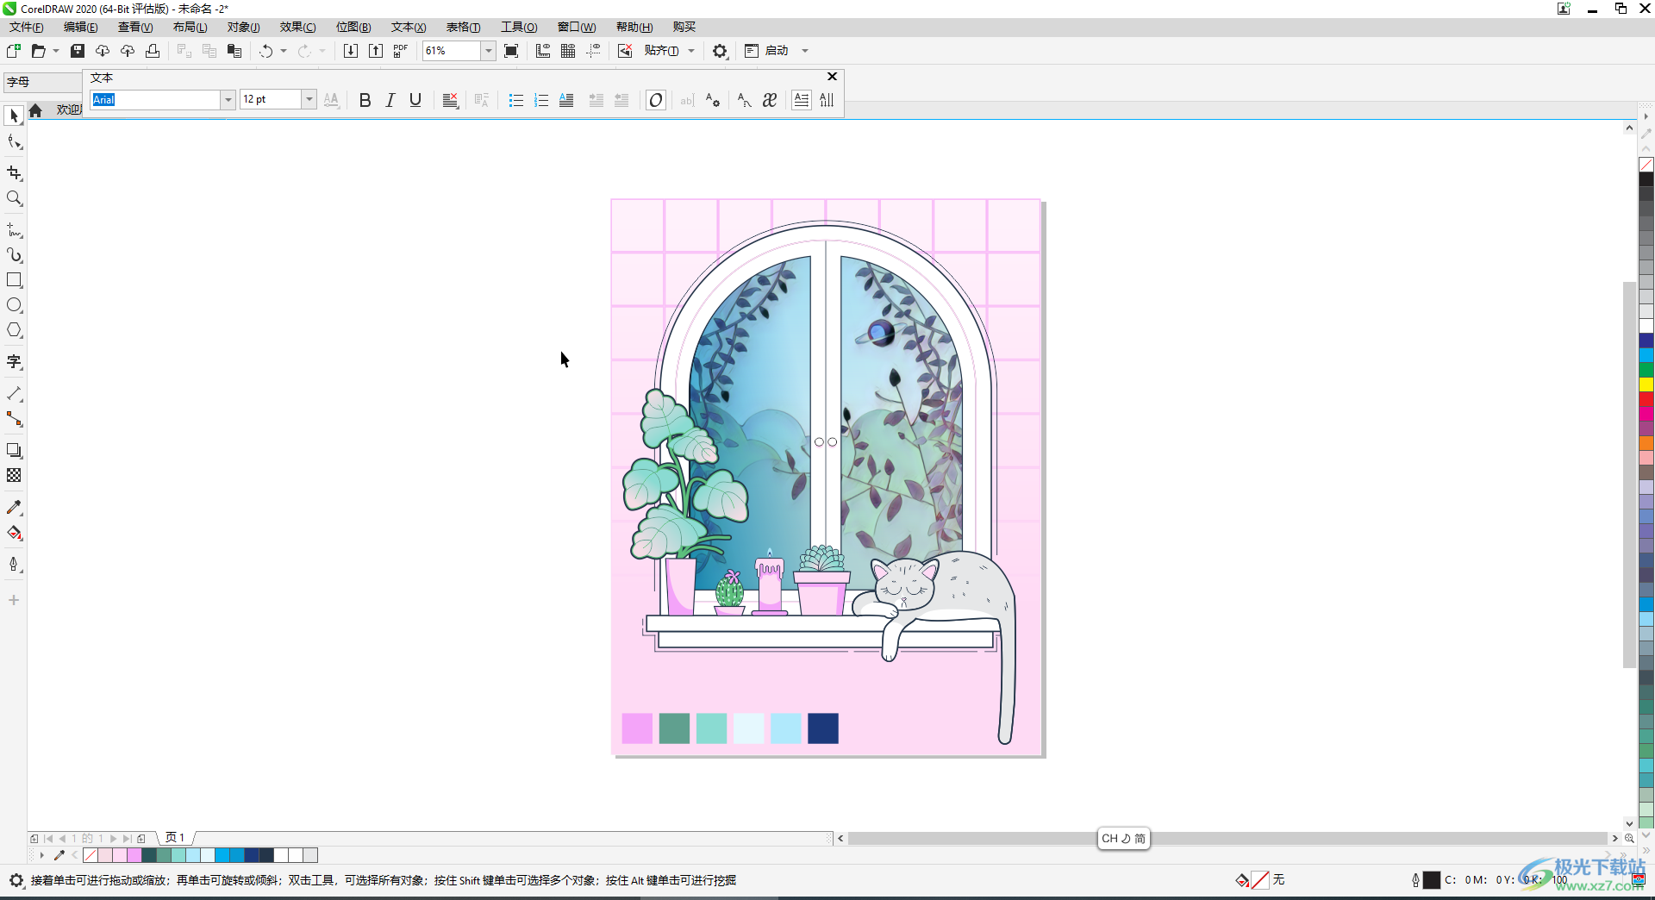
Task: Click the Launch button
Action: [766, 51]
